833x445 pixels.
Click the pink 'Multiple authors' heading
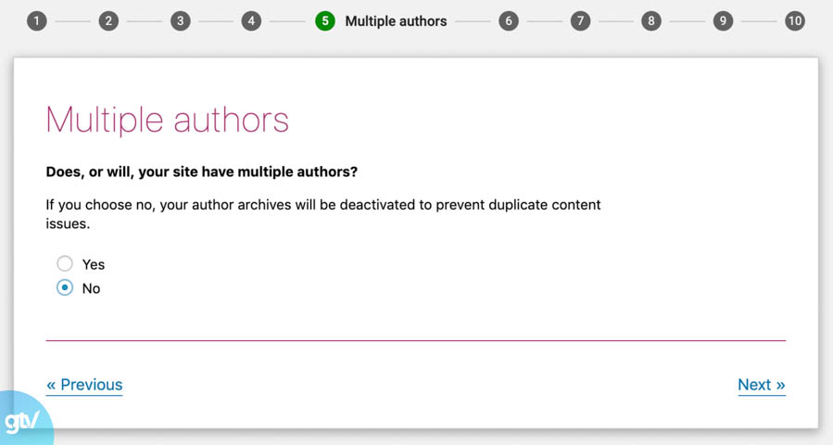click(x=167, y=120)
